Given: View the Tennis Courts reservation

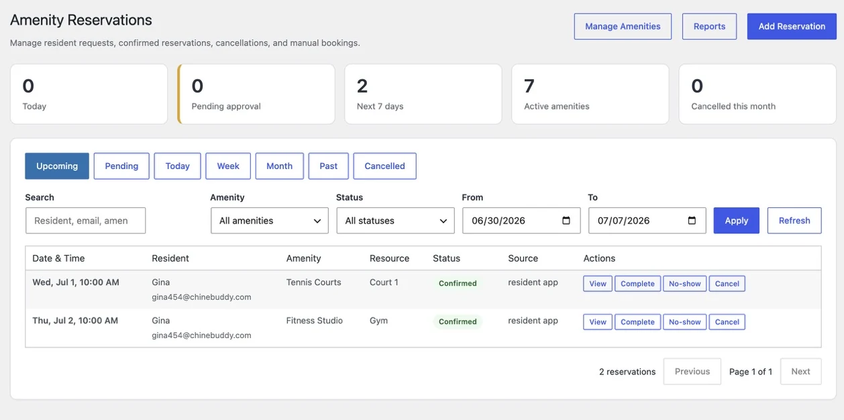Looking at the screenshot, I should click(598, 284).
